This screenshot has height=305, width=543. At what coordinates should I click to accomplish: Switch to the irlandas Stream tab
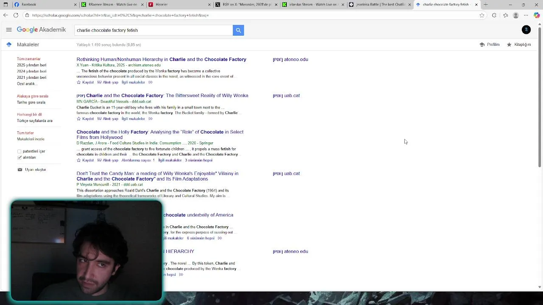(x=313, y=5)
